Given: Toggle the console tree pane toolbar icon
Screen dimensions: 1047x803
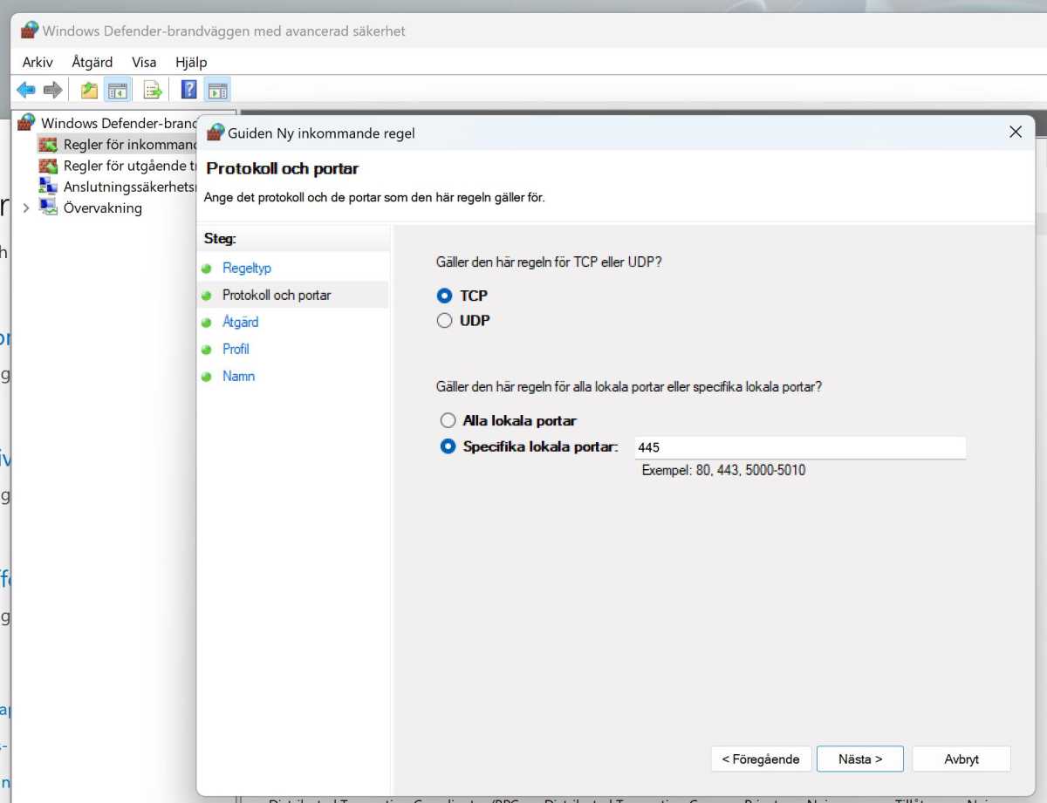Looking at the screenshot, I should point(116,90).
